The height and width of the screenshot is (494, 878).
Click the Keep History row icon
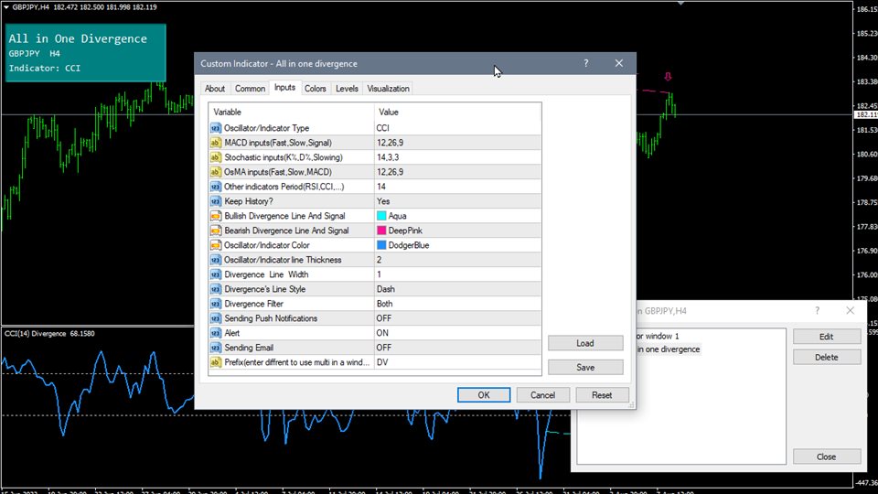click(216, 201)
